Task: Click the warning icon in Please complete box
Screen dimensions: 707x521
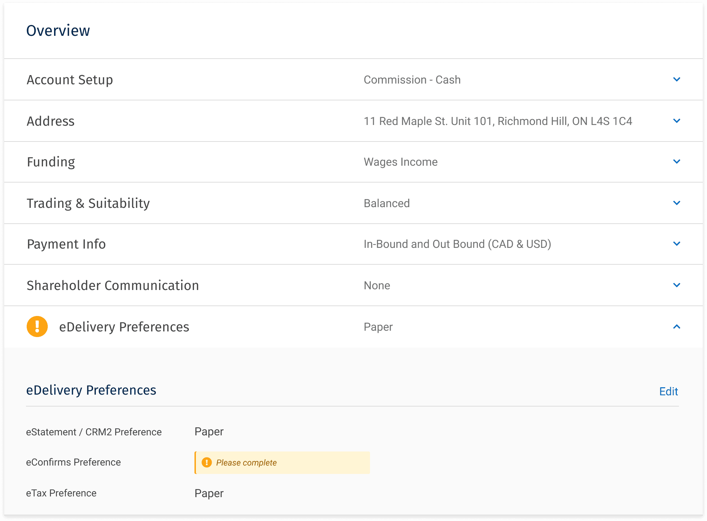Action: [207, 462]
